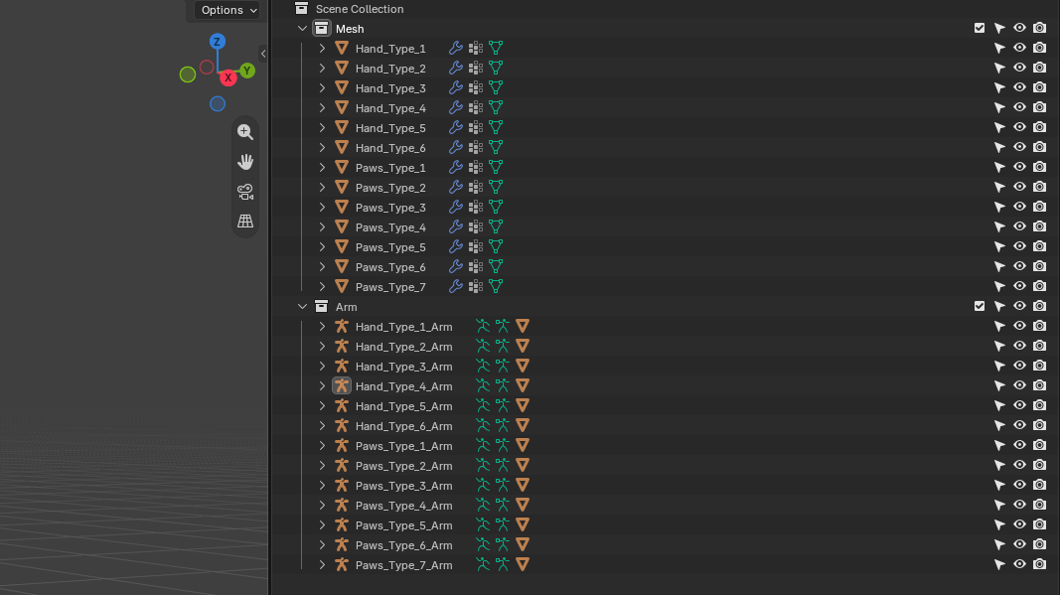
Task: Click the zoom view magnifier icon
Action: [x=245, y=132]
